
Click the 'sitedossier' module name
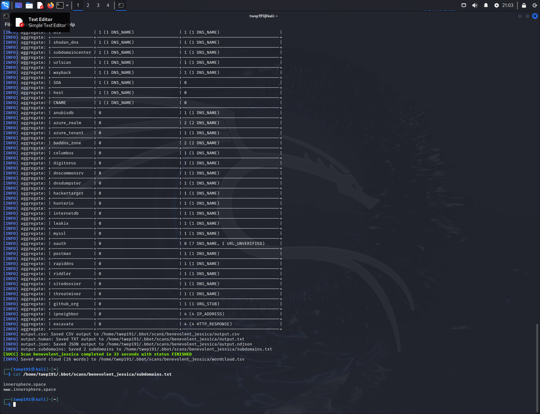point(67,284)
